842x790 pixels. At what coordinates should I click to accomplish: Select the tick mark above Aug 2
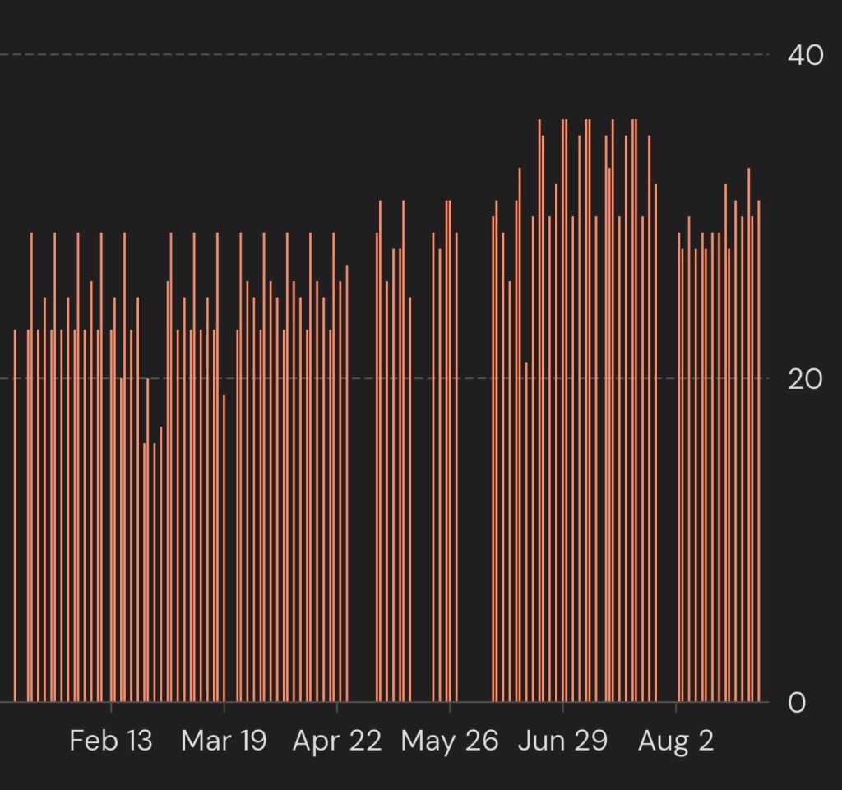coord(676,707)
